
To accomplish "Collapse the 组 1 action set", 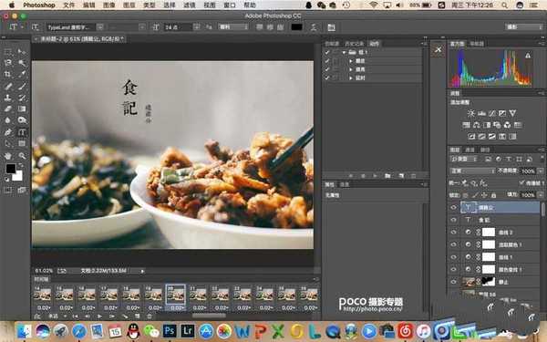I will pos(345,52).
